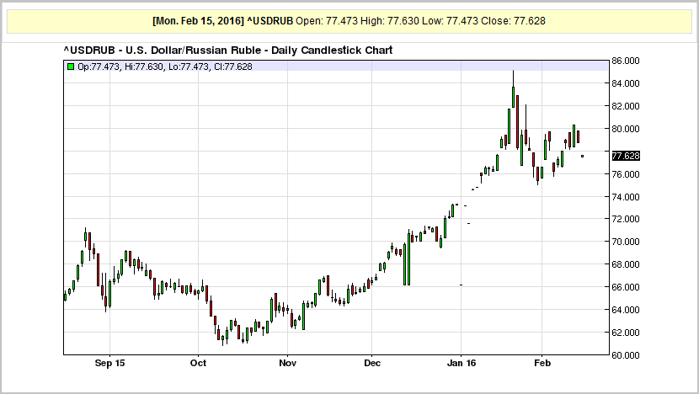The image size is (699, 394).
Task: Click the 64.000 y-axis label
Action: coord(626,310)
